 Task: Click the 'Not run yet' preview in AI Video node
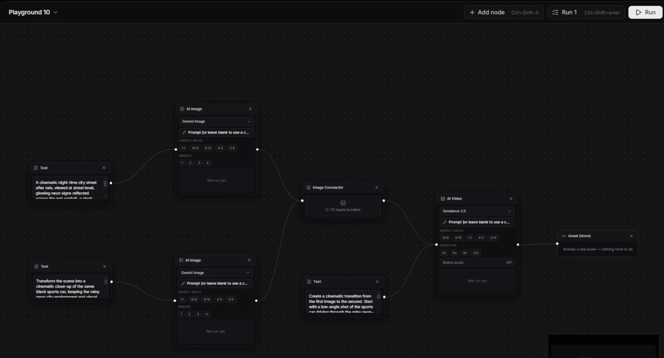click(477, 281)
